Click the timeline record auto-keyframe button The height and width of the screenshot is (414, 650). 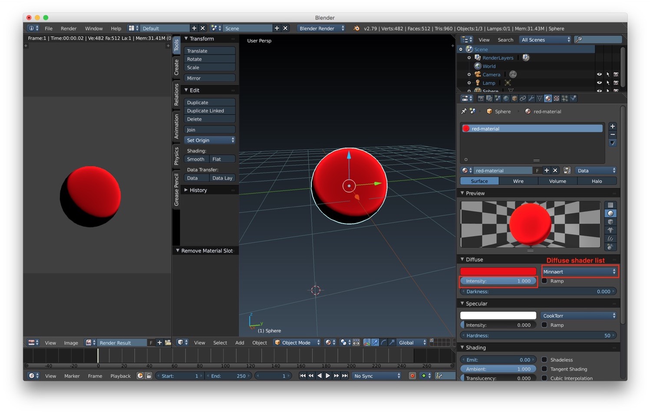click(412, 376)
